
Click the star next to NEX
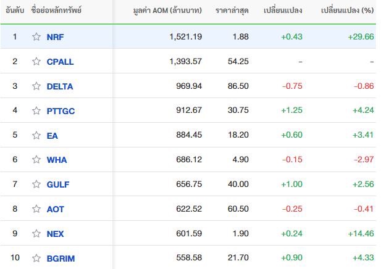click(x=36, y=233)
